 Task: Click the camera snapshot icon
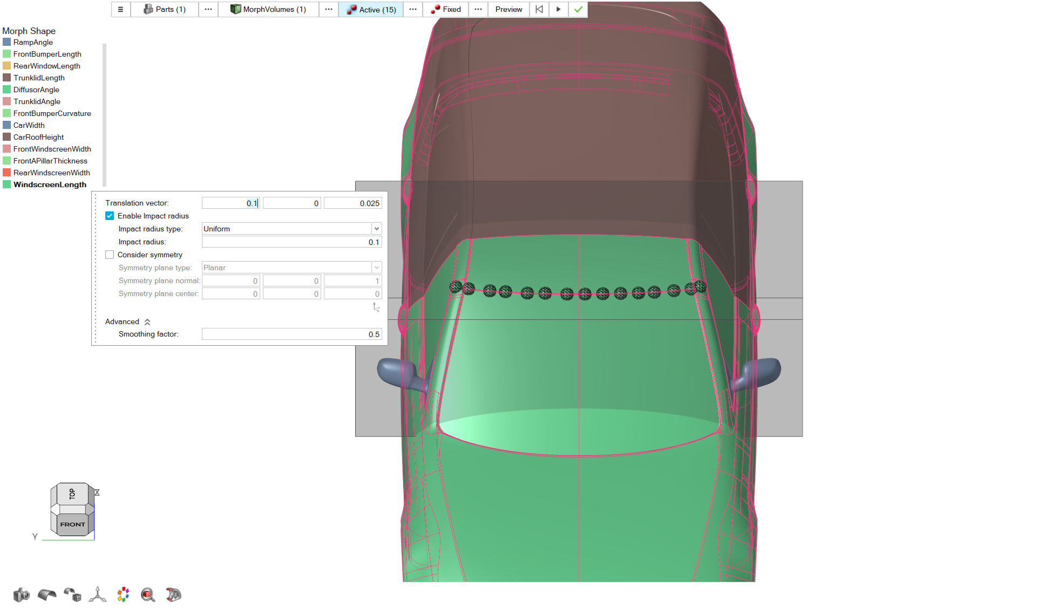pos(21,594)
